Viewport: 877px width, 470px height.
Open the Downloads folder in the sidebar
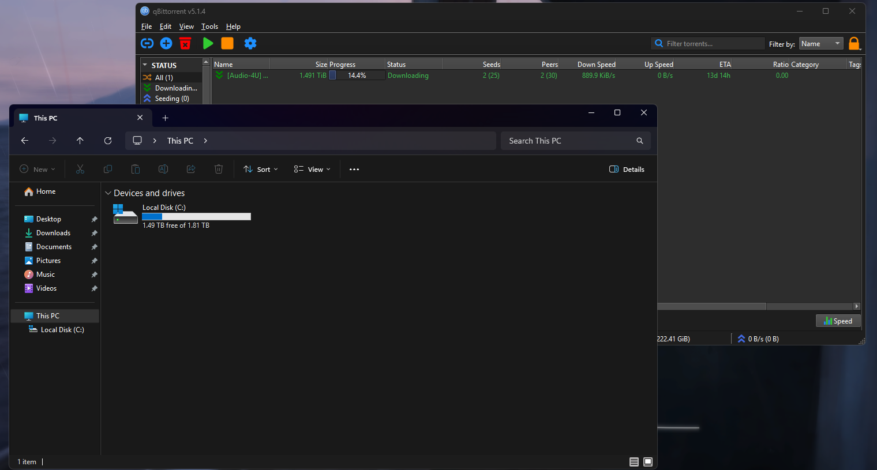53,232
